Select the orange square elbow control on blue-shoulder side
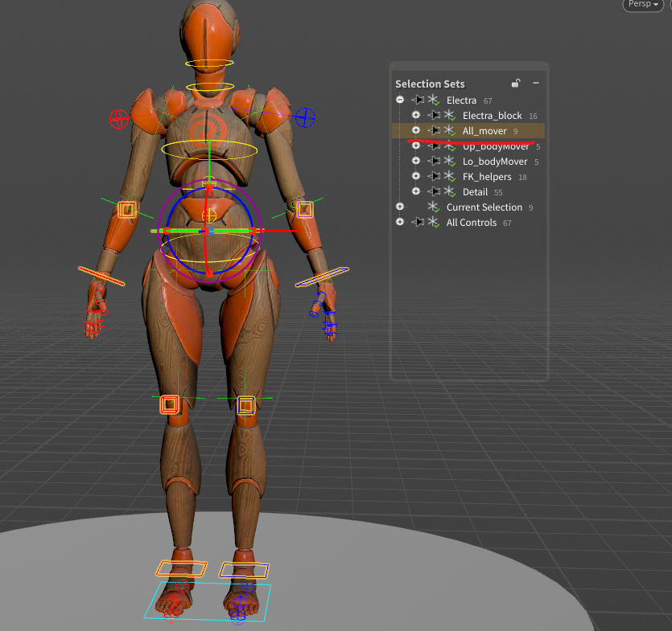 (305, 209)
